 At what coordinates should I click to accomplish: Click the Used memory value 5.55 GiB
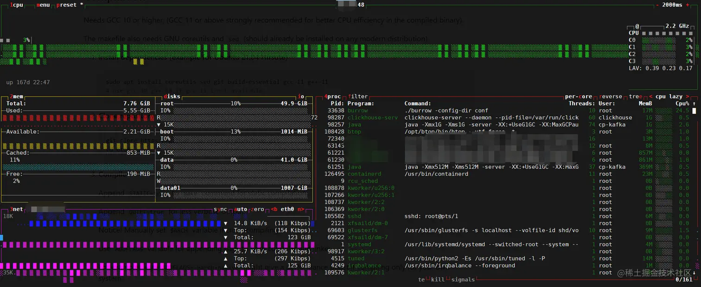[137, 110]
